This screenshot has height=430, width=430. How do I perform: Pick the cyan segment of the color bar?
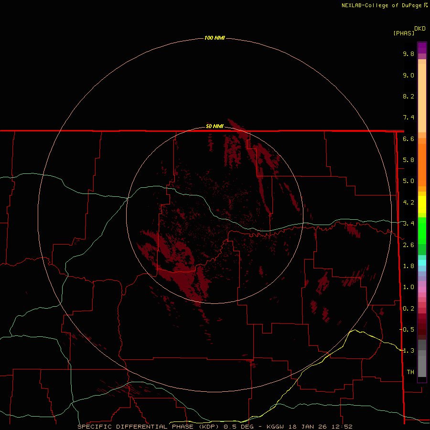[422, 263]
